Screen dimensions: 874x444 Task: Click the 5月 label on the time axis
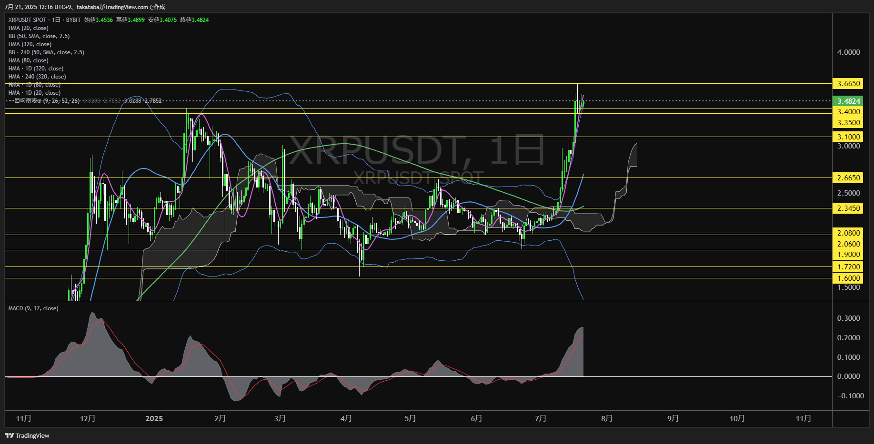coord(410,419)
